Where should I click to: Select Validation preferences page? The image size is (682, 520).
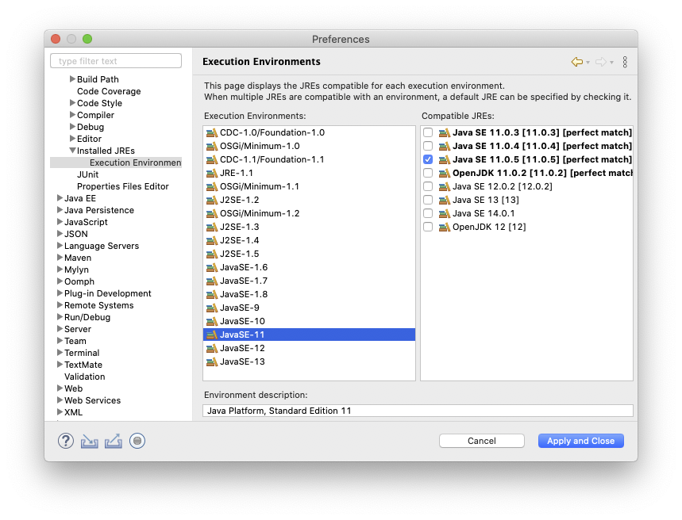click(85, 377)
